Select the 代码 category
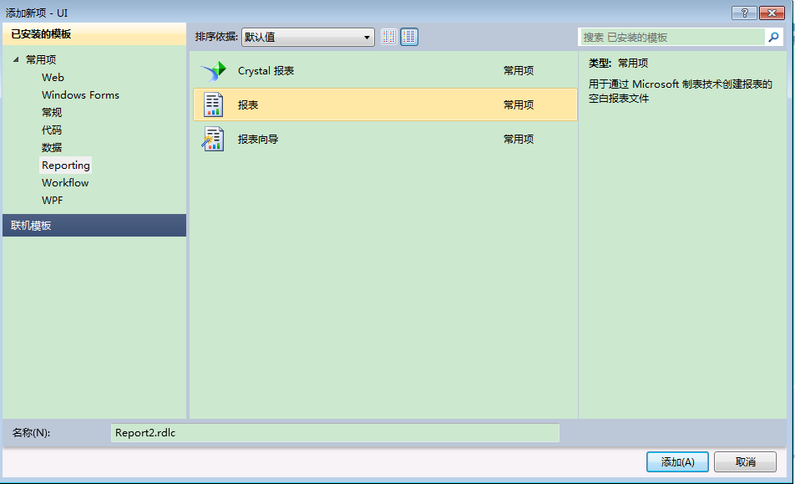795x484 pixels. 52,130
